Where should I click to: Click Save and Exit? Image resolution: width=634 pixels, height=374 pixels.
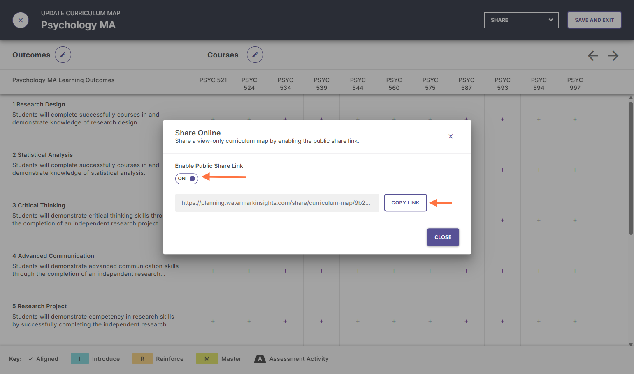tap(594, 20)
